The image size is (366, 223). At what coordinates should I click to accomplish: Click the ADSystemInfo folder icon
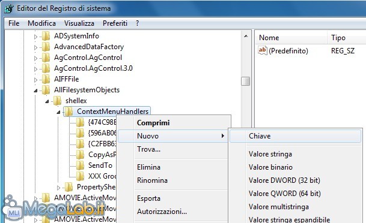tap(46, 36)
